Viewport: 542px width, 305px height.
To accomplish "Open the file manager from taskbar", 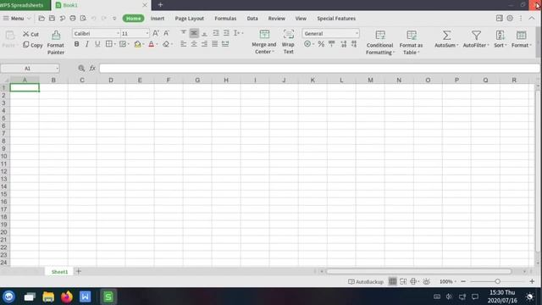I will click(x=48, y=297).
